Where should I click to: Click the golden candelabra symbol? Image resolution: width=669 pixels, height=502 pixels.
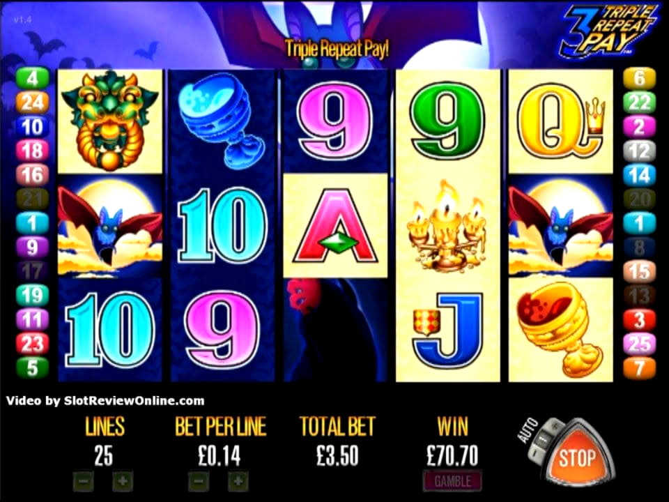point(447,226)
